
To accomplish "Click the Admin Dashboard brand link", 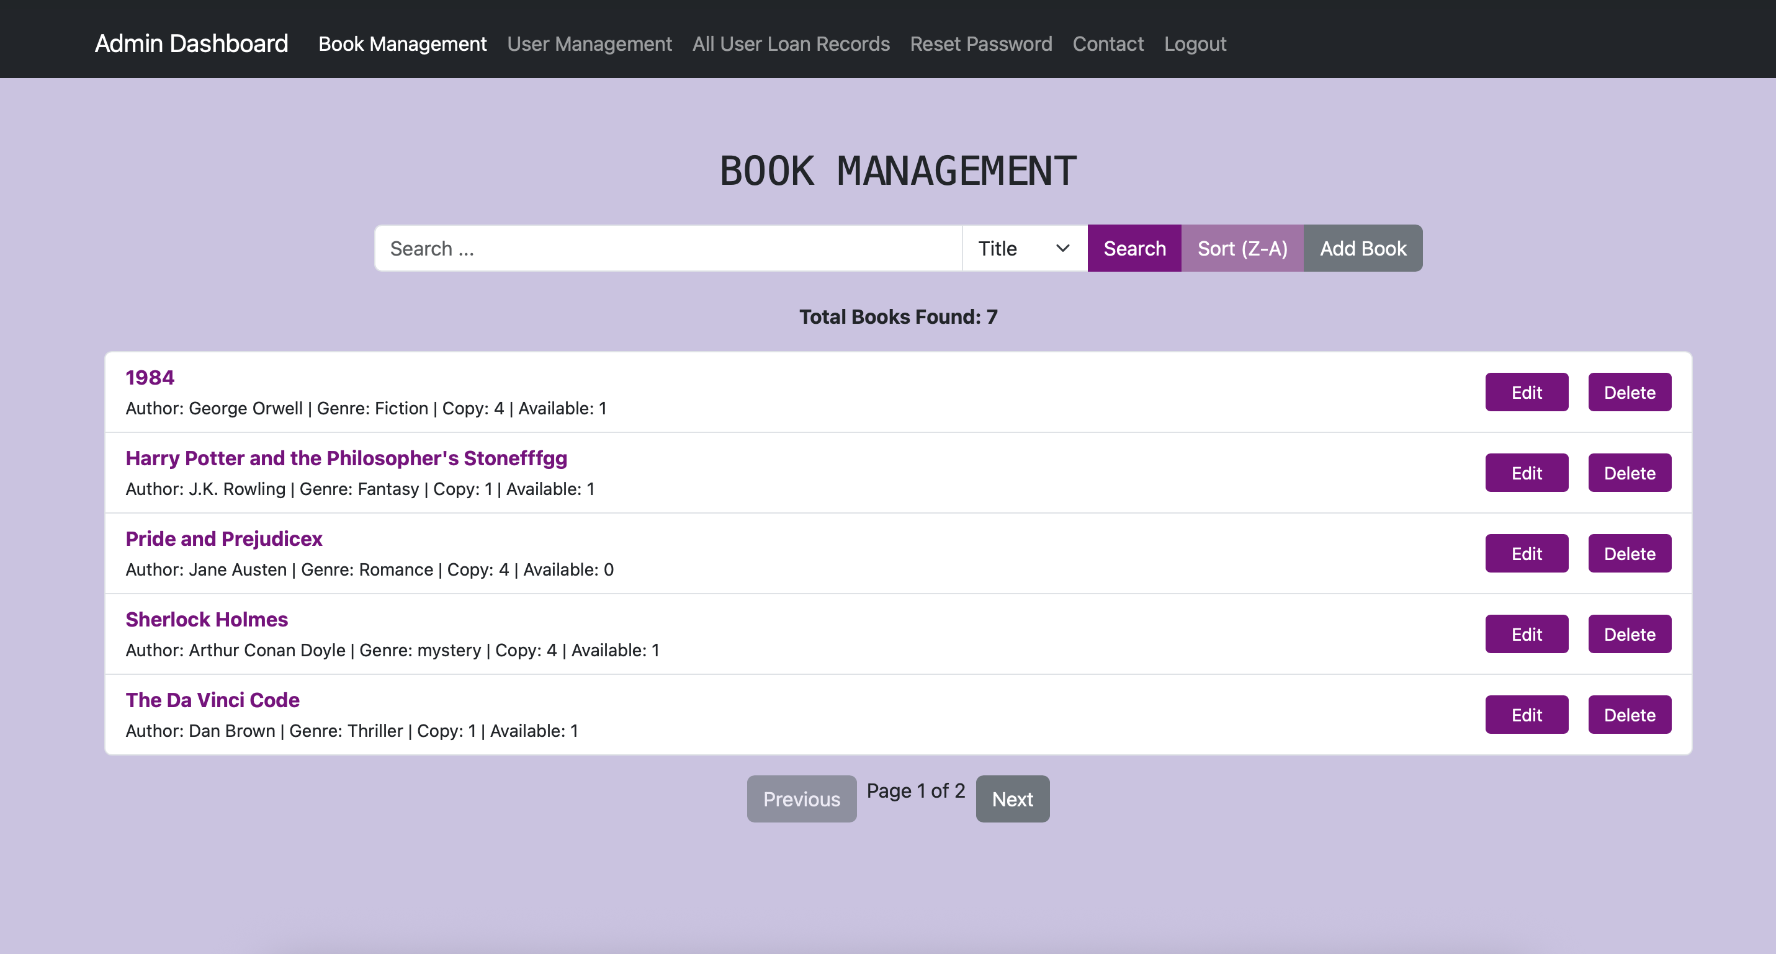I will click(x=191, y=43).
